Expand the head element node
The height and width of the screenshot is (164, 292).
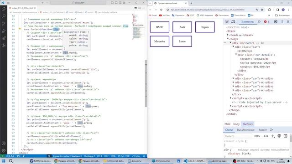(228, 35)
